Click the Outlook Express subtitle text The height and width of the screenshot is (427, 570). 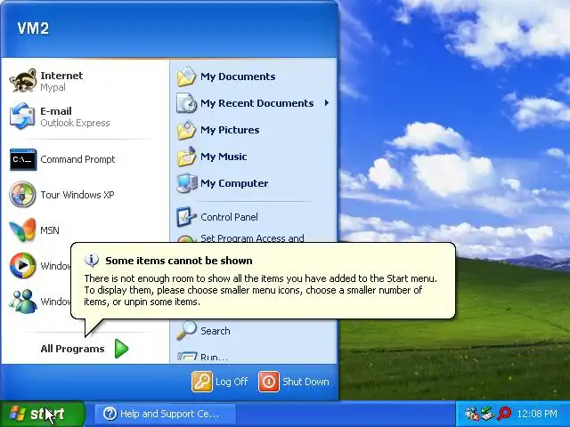tap(75, 123)
